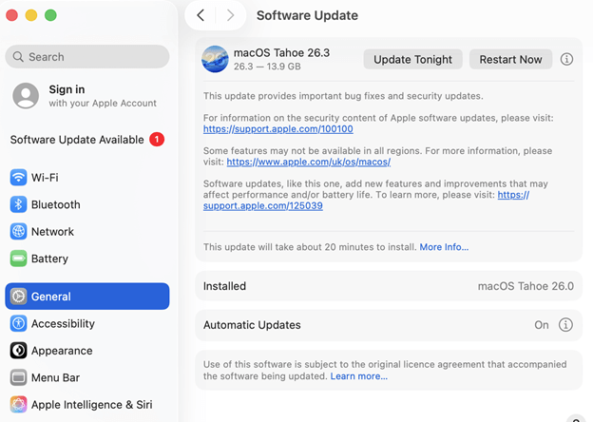Close the window with red button
Viewport: 593px width, 422px height.
point(12,15)
